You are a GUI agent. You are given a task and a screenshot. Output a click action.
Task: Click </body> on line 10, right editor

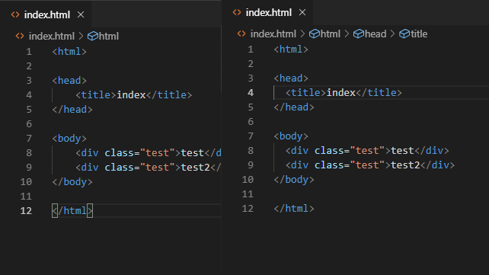(294, 180)
